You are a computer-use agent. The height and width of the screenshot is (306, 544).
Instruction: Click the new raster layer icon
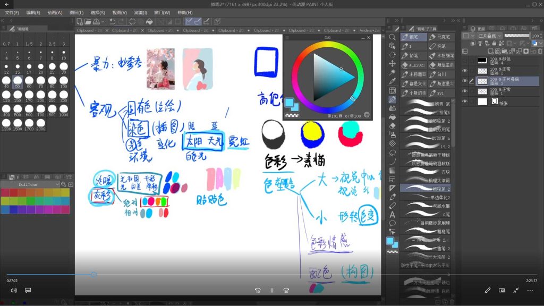tap(492, 52)
